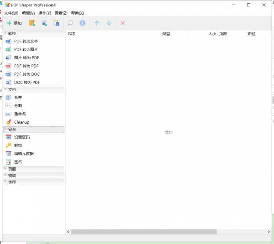This screenshot has height=244, width=274.
Task: Click the PDF Shaper app logo icon
Action: coord(7,5)
